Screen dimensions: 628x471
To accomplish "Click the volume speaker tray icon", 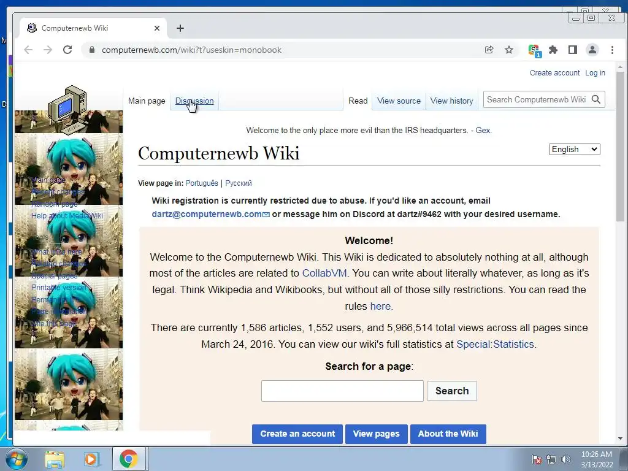I will pos(566,459).
